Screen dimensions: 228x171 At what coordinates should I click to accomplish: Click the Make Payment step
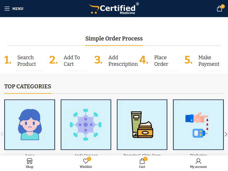click(x=209, y=61)
